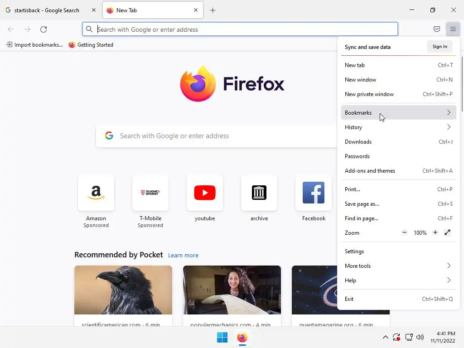The width and height of the screenshot is (464, 348).
Task: Close the New Tab tab
Action: (x=196, y=10)
